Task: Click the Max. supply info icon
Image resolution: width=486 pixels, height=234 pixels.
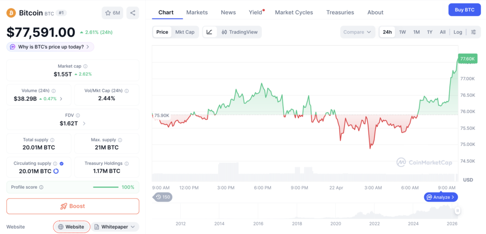Action: [120, 140]
